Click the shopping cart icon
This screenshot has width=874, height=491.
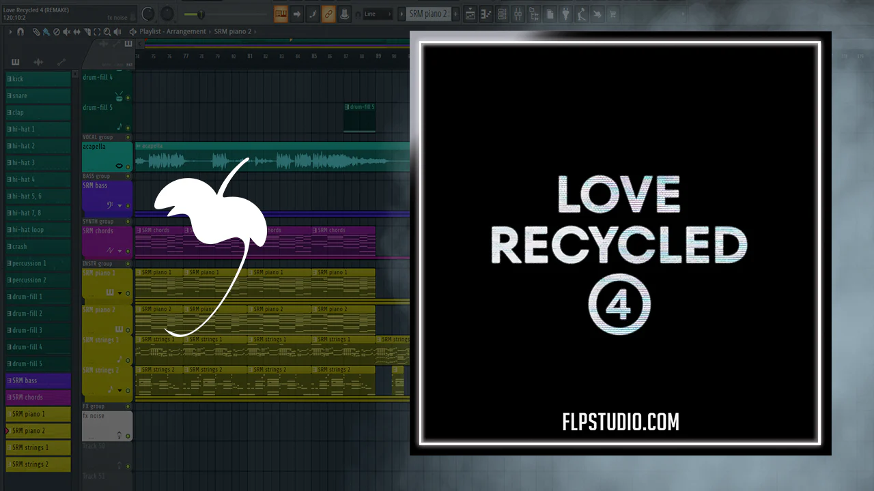click(612, 14)
